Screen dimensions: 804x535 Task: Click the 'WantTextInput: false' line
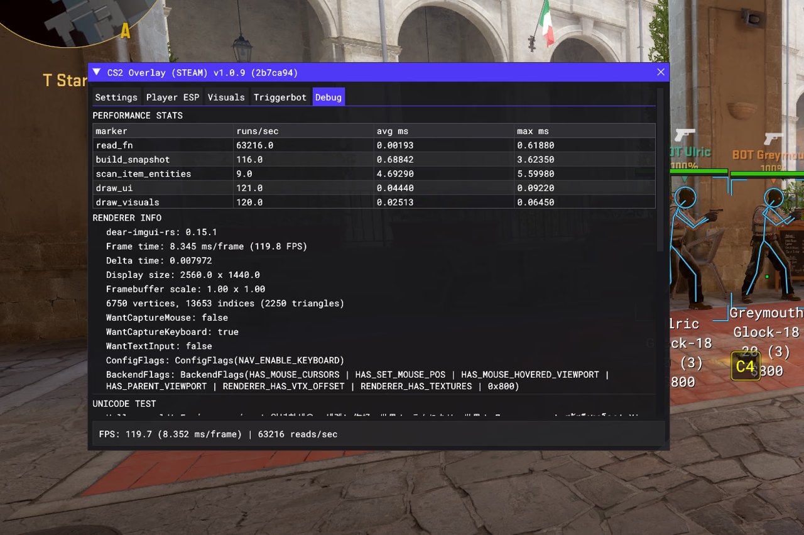click(x=159, y=346)
